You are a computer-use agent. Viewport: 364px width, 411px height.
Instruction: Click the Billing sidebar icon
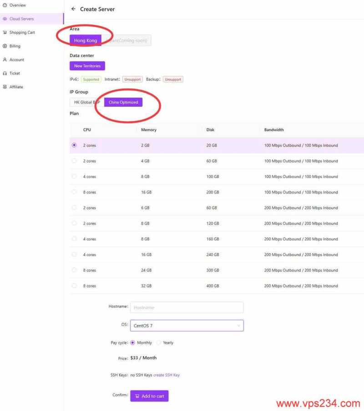point(5,46)
